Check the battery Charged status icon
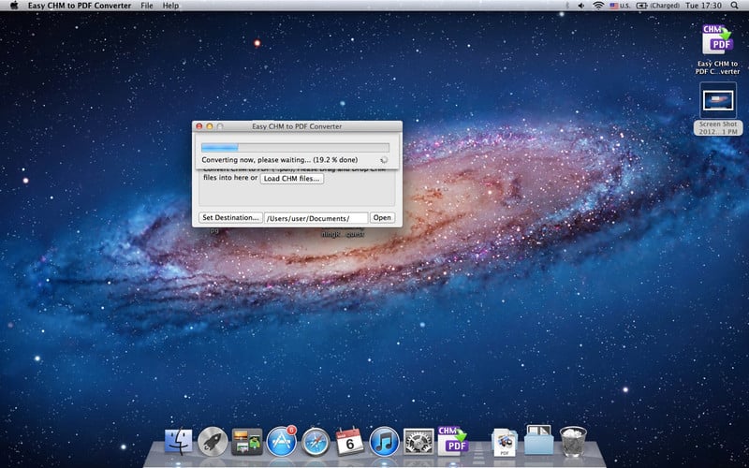Image resolution: width=749 pixels, height=468 pixels. click(x=658, y=6)
